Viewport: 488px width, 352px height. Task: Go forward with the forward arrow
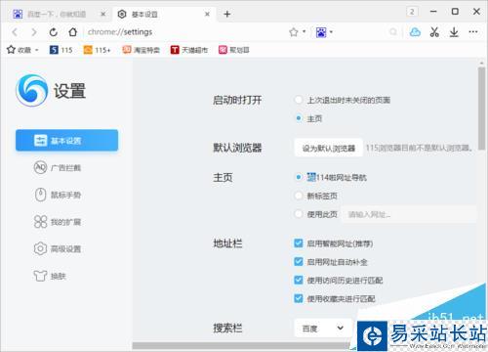[x=34, y=32]
